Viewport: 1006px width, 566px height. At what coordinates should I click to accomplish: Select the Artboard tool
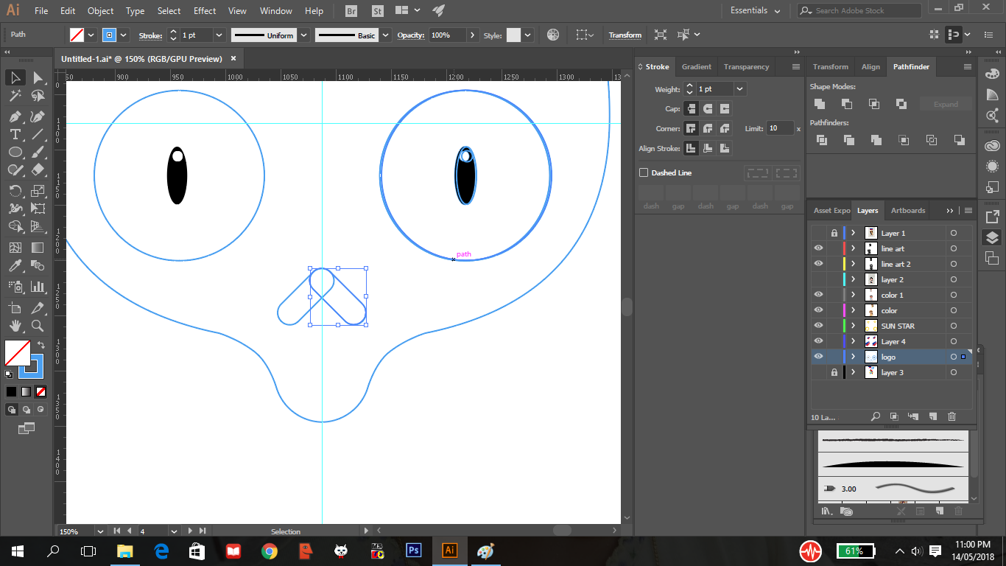point(15,307)
